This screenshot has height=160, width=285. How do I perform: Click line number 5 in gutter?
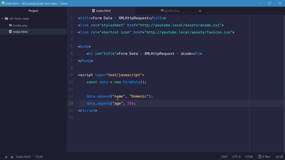[72, 46]
